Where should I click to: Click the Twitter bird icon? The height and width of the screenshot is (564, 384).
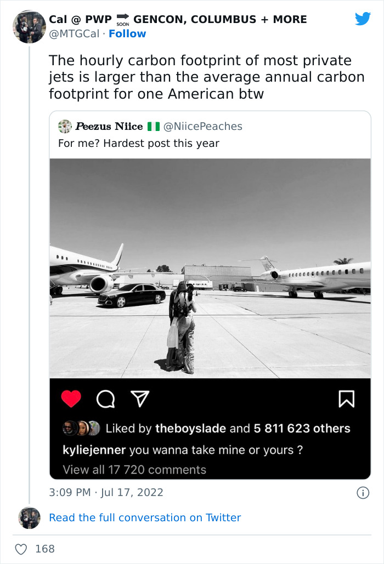tap(362, 18)
